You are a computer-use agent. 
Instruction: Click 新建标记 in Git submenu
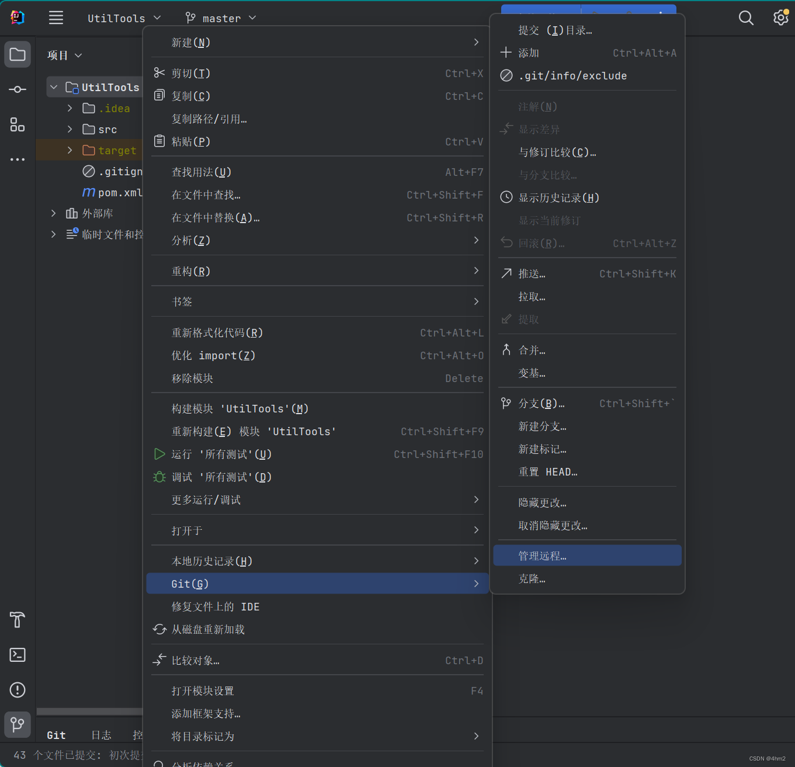[x=587, y=449]
